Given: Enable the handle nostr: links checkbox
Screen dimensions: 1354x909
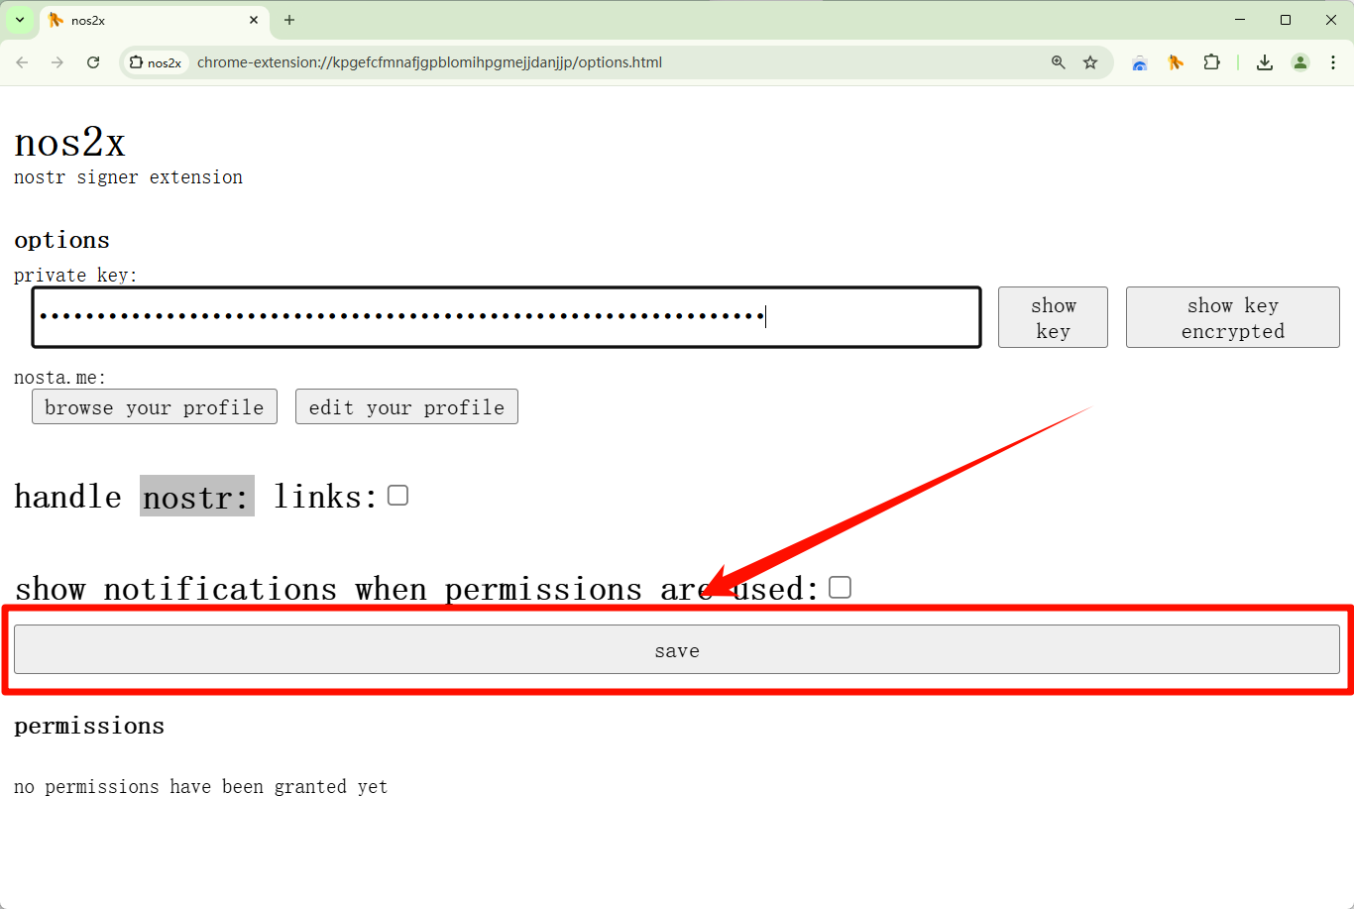Looking at the screenshot, I should 397,496.
